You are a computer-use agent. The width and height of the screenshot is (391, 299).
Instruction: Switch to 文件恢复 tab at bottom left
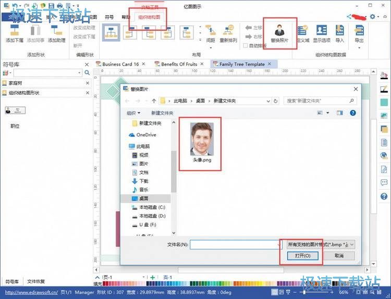(36, 281)
